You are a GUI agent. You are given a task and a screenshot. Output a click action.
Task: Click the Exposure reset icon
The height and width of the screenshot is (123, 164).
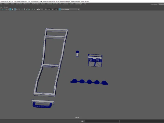point(46,9)
